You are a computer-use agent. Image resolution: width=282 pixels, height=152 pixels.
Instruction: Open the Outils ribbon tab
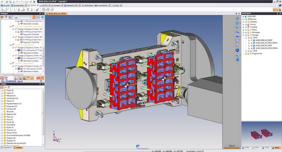tap(115, 5)
